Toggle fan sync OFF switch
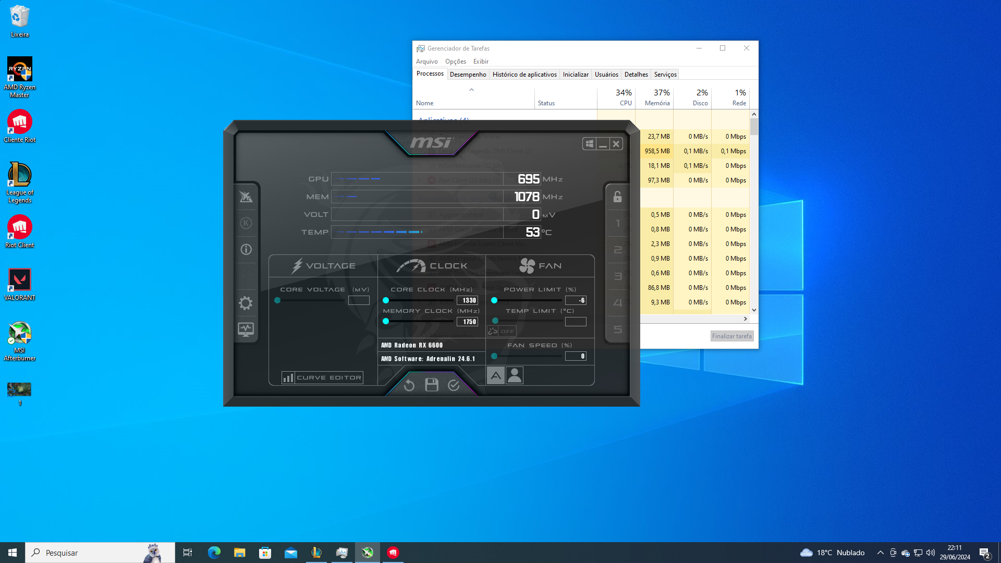 (x=502, y=331)
